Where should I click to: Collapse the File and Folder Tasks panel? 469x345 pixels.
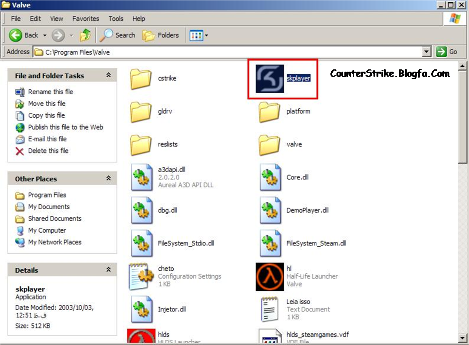(108, 75)
